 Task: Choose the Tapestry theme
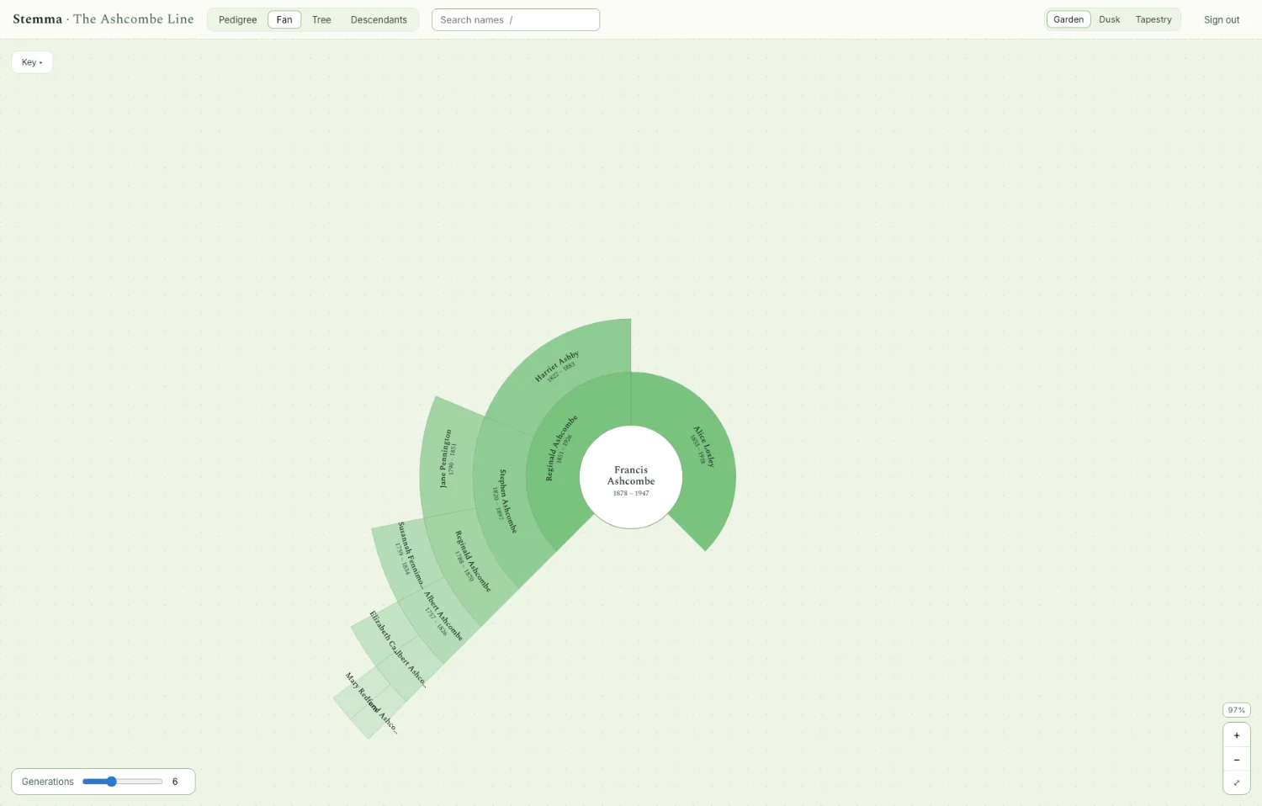[x=1153, y=19]
